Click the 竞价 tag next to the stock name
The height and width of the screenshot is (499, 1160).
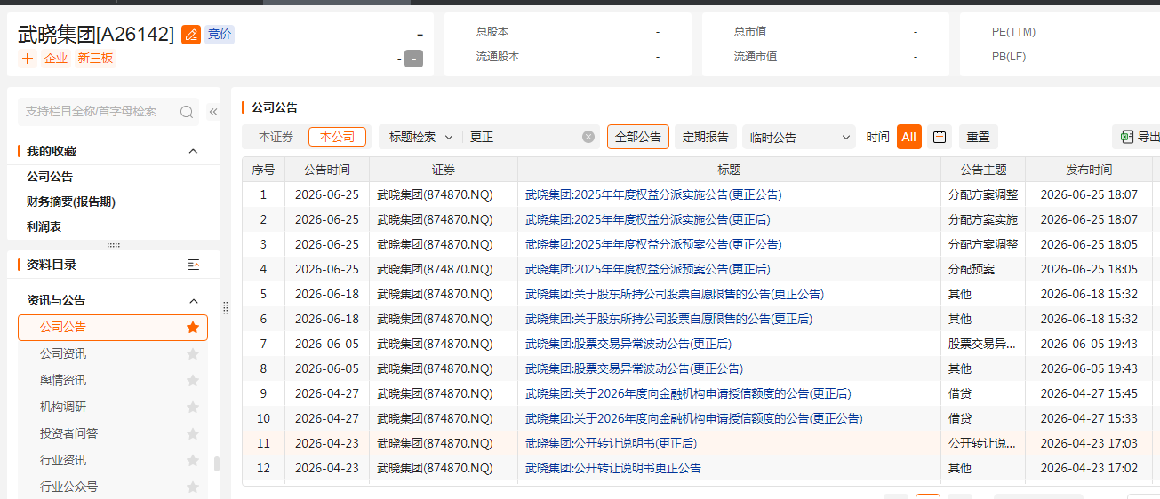[x=220, y=35]
